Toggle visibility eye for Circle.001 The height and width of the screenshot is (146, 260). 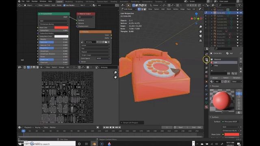(x=241, y=13)
